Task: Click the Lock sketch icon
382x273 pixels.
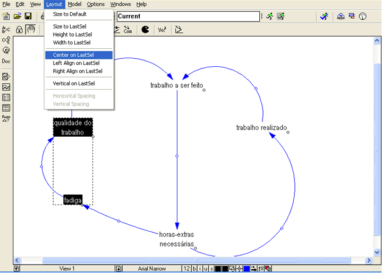Action: coord(20,30)
